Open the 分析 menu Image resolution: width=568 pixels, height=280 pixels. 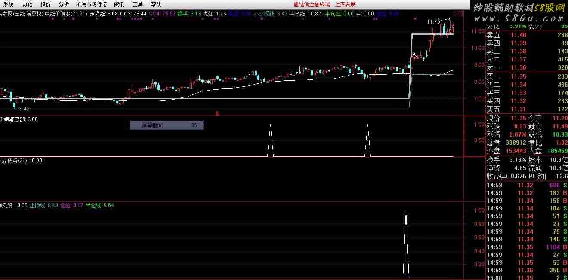64,4
